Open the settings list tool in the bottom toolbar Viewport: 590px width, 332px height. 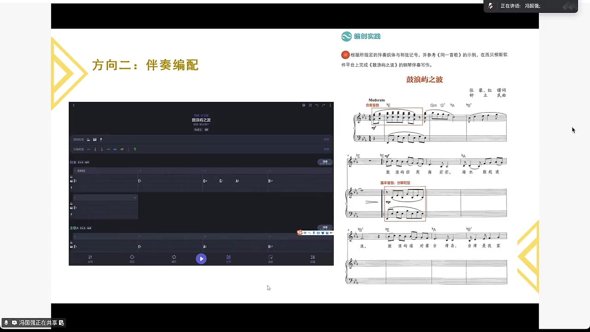click(313, 259)
